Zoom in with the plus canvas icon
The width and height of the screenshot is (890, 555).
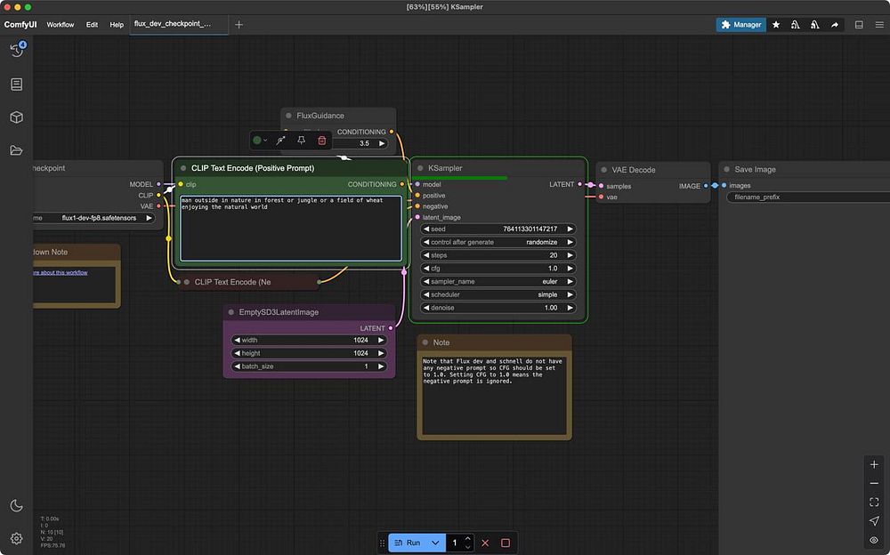874,465
